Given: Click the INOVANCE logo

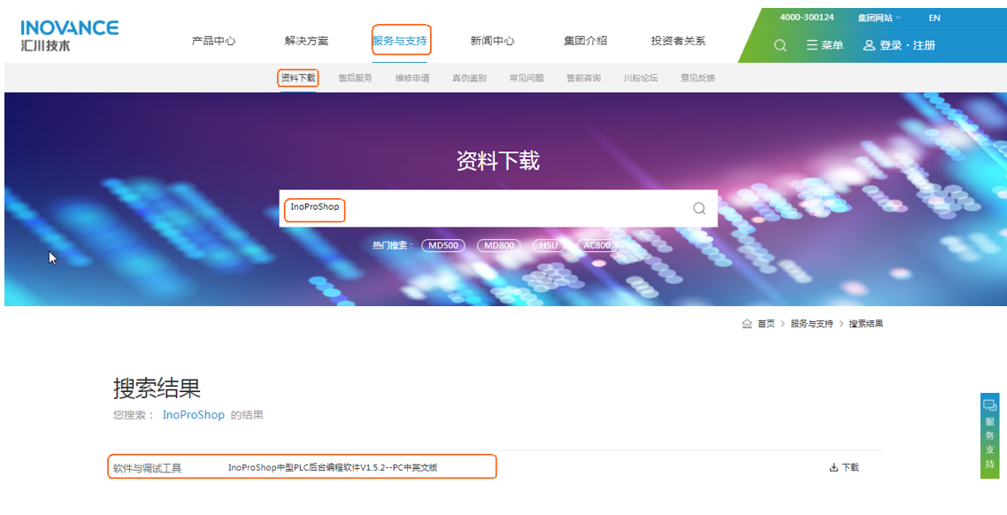Looking at the screenshot, I should [69, 35].
